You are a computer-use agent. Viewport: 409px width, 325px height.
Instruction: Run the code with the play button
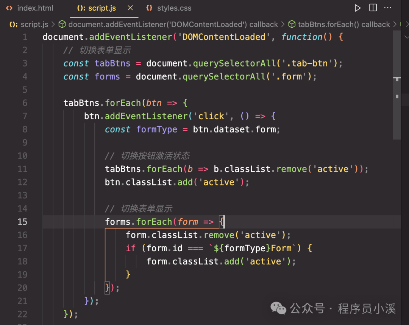(x=357, y=8)
